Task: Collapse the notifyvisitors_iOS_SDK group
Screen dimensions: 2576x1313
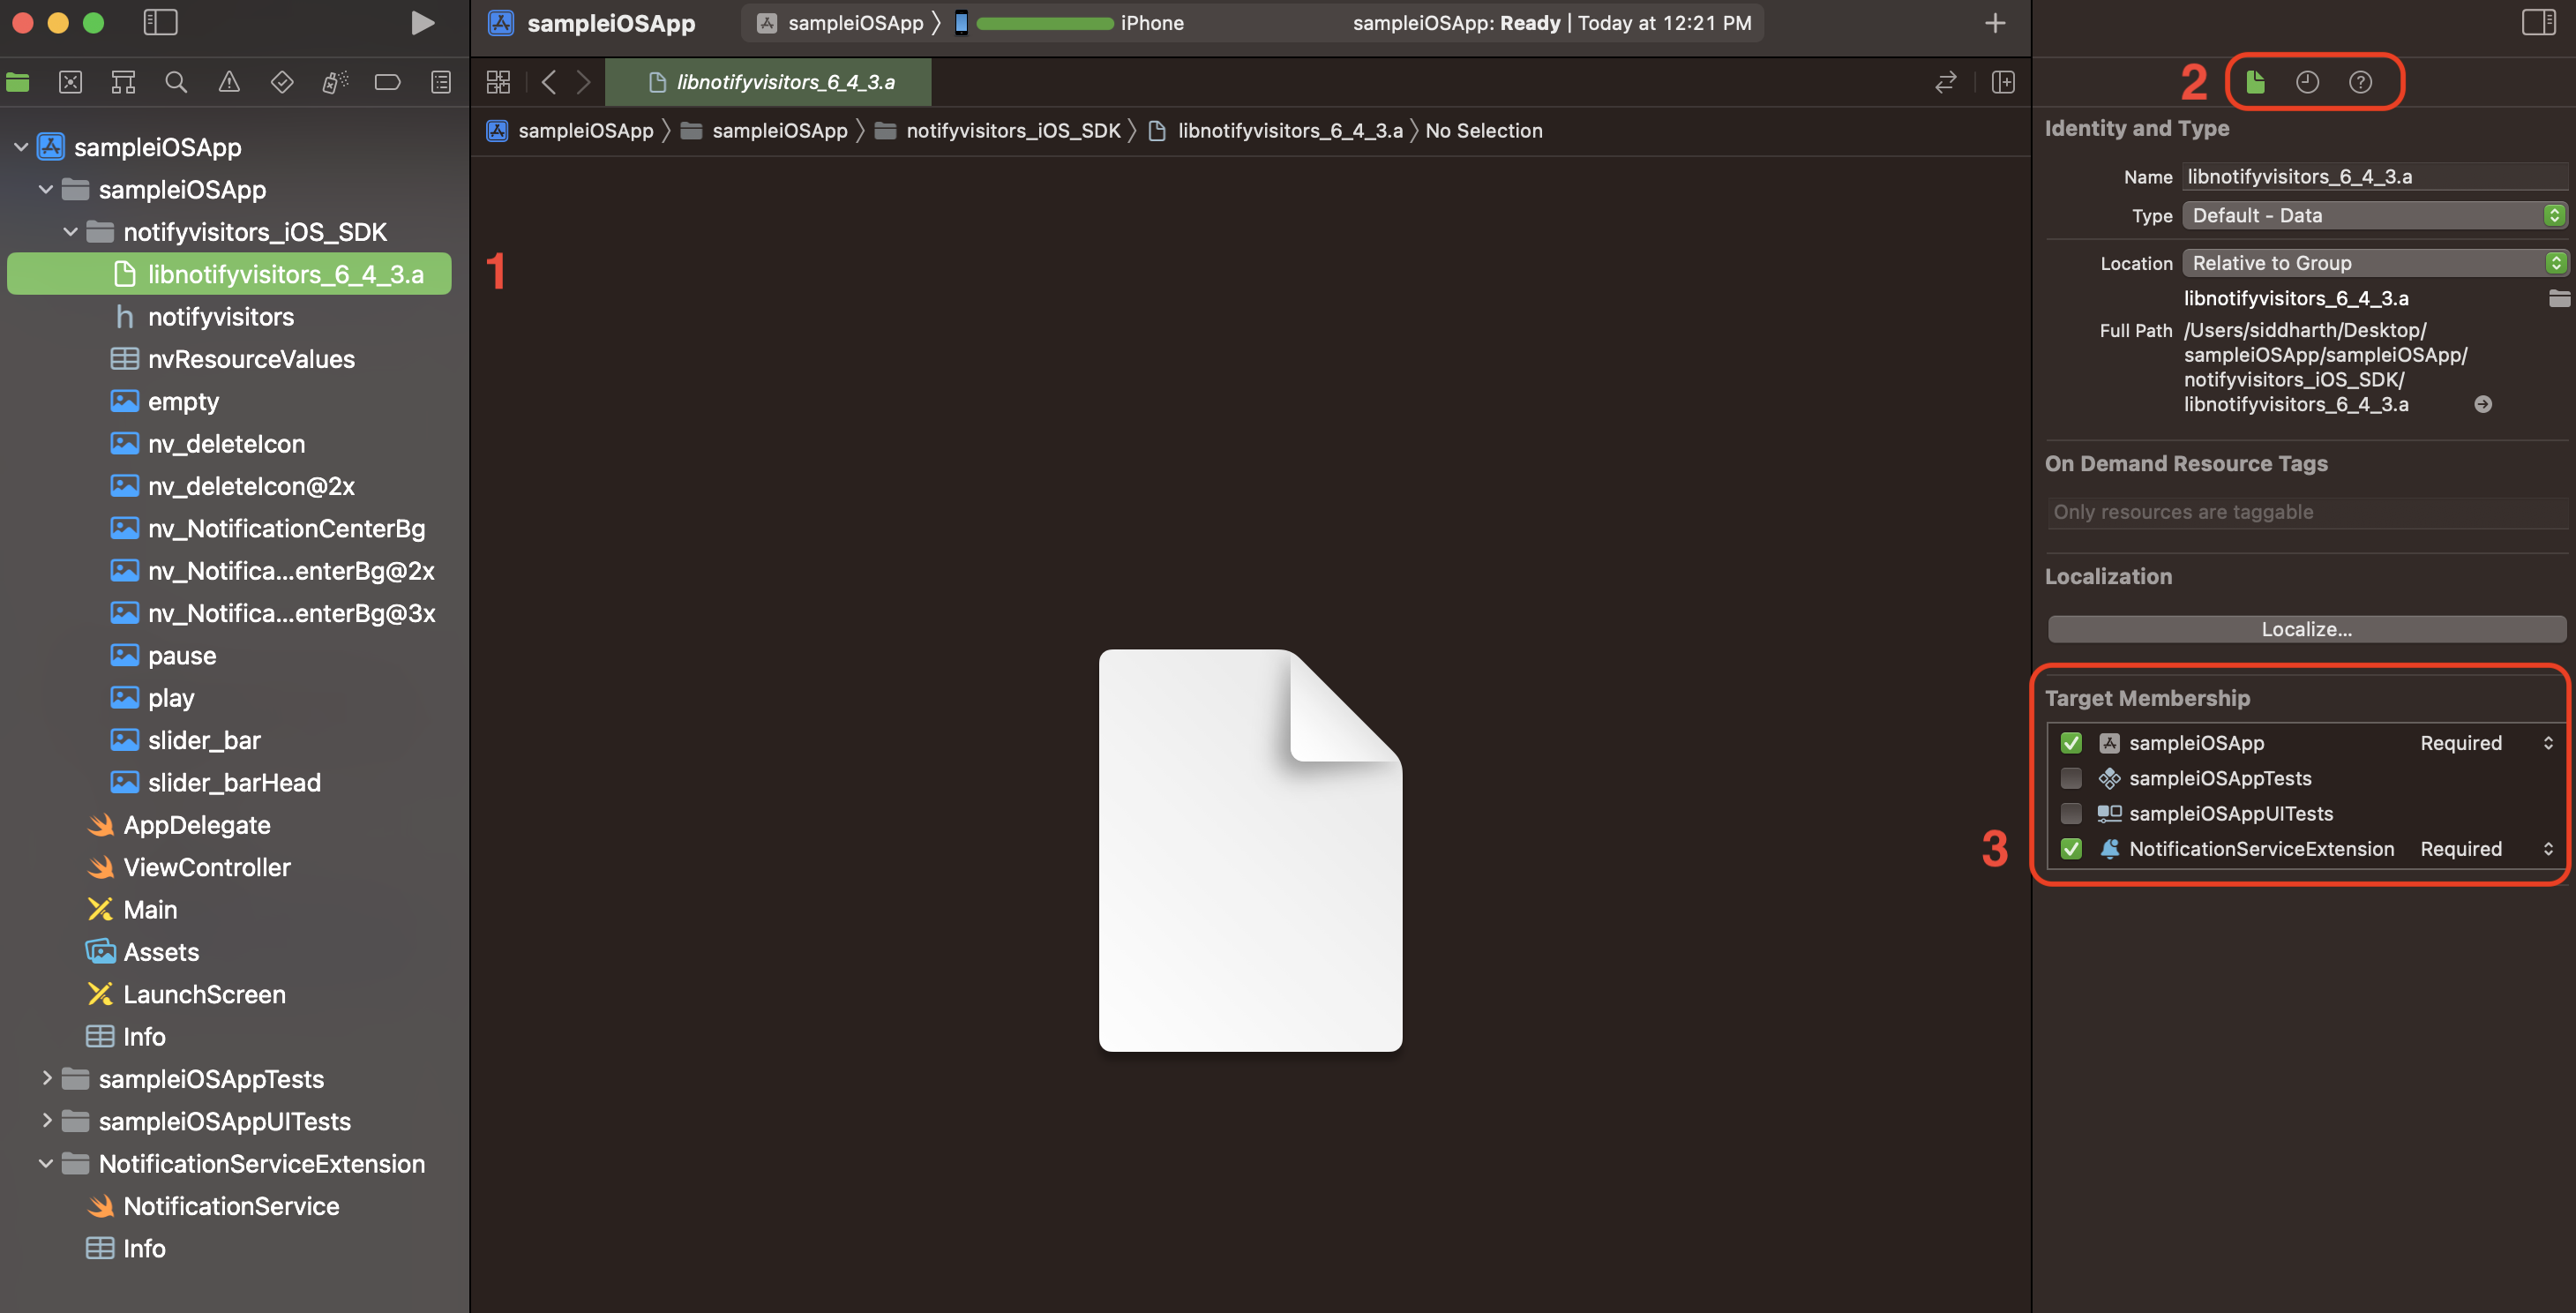Action: click(70, 232)
